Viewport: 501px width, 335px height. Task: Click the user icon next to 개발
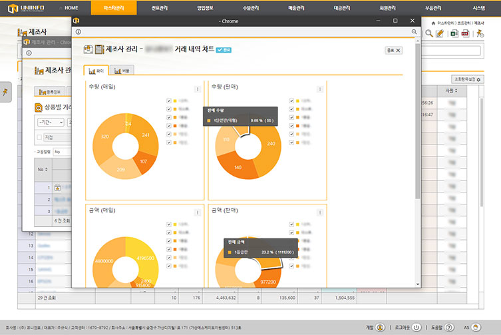[380, 327]
